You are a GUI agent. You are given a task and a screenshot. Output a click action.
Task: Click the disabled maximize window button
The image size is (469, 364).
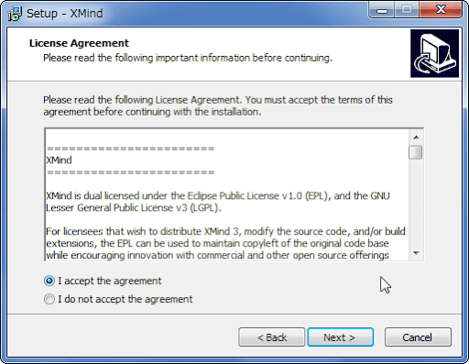(x=407, y=10)
